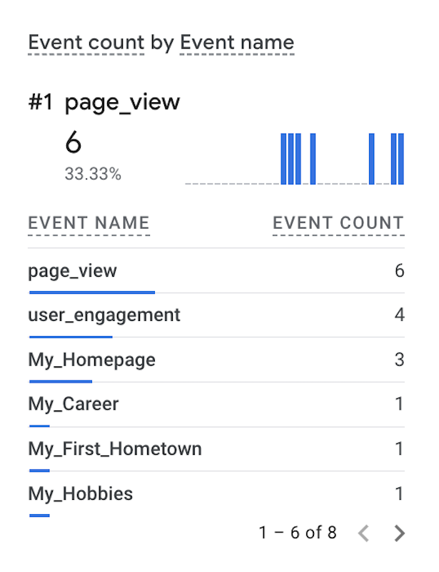
Task: Click the My_Homepage blue progress bar
Action: (x=61, y=381)
